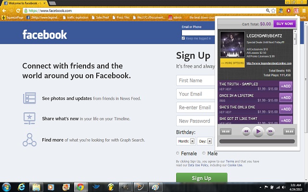Image resolution: width=308 pixels, height=192 pixels.
Task: Click the First Name field
Action: click(x=196, y=80)
